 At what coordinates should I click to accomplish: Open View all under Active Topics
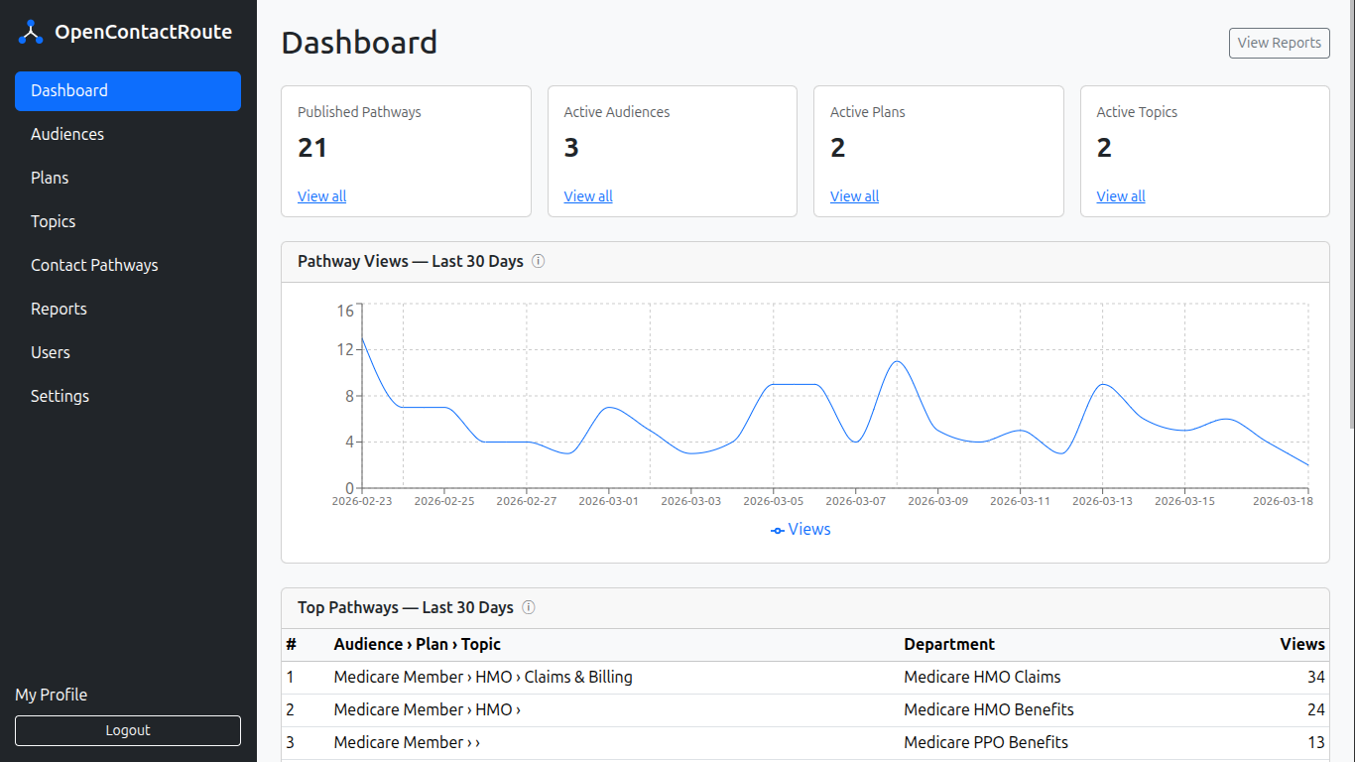[1121, 196]
